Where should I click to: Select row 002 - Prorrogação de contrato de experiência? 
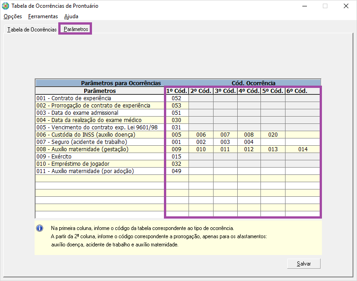click(x=100, y=106)
